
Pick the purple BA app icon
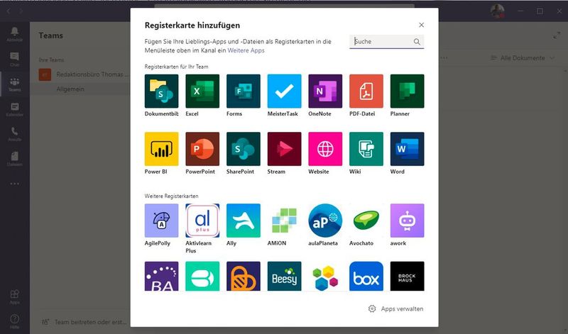161,276
